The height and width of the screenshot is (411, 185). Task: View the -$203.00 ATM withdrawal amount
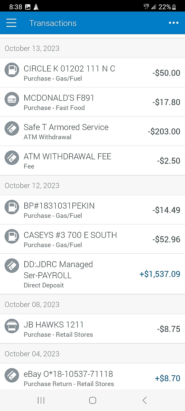click(164, 132)
